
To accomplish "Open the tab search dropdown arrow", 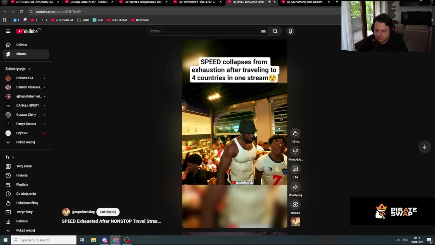I will tap(4, 2).
